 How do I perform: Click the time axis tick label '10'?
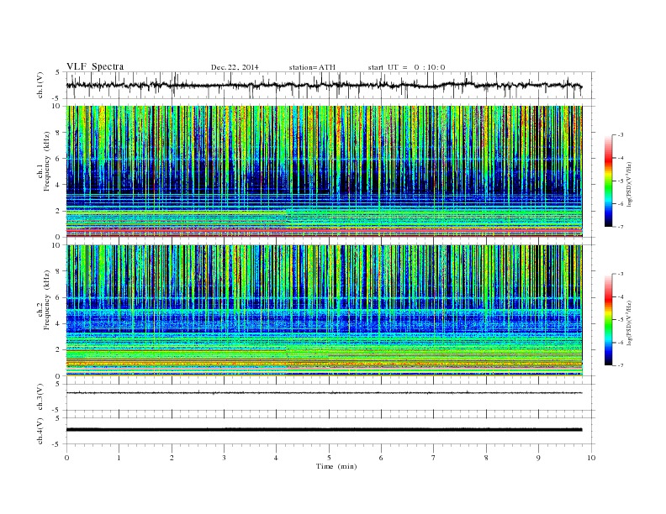pos(591,458)
